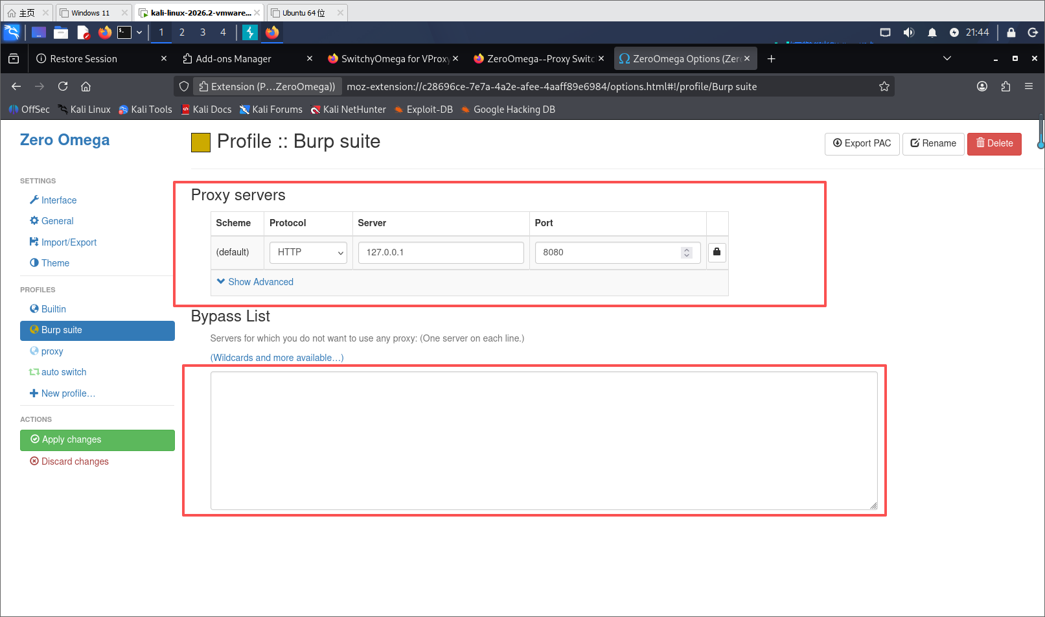Click the tracking protection shield icon
The image size is (1045, 617).
coord(184,86)
